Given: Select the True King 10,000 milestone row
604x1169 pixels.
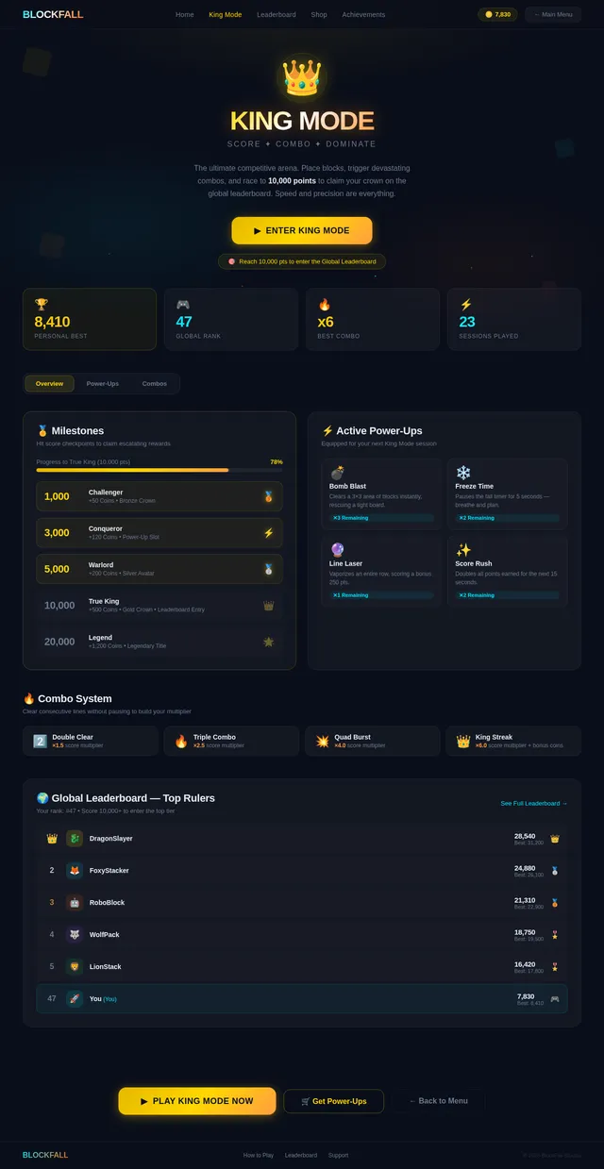Looking at the screenshot, I should 159,606.
